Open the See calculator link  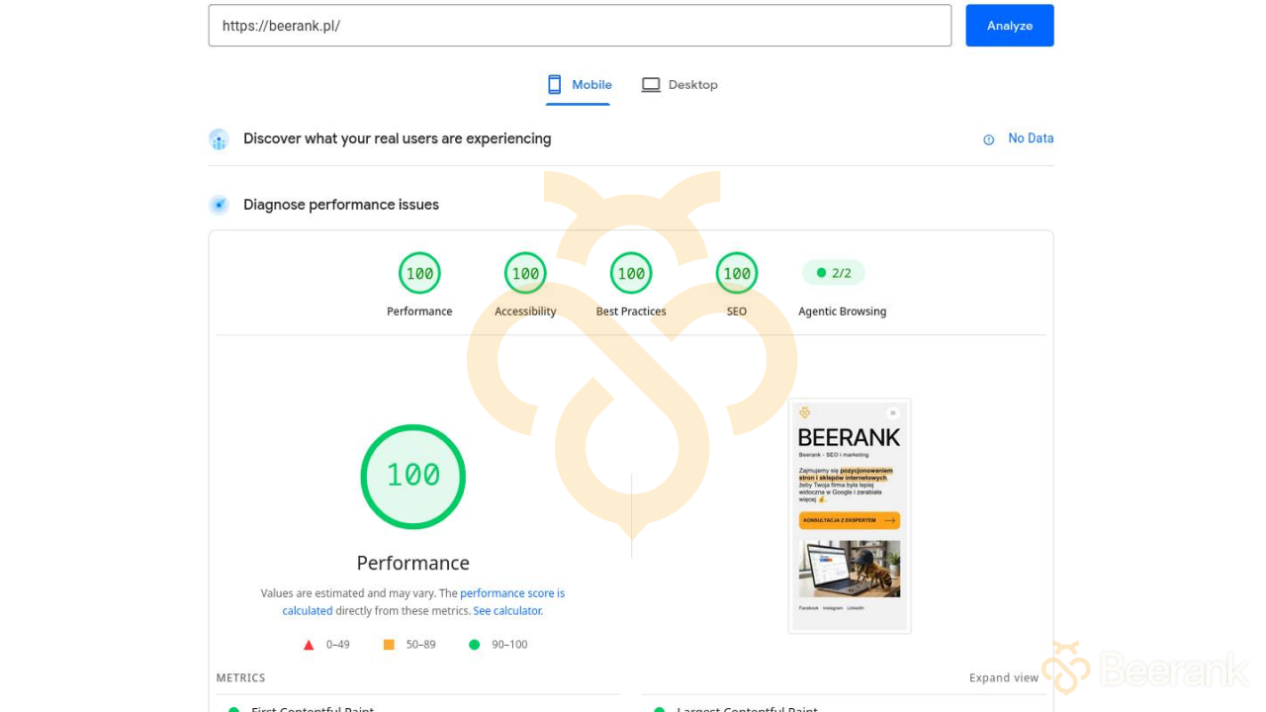(x=507, y=611)
